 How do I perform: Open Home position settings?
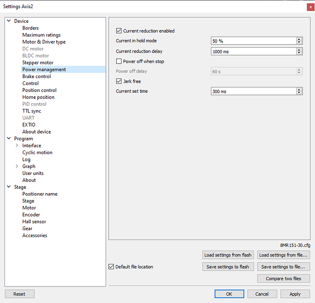(x=38, y=97)
